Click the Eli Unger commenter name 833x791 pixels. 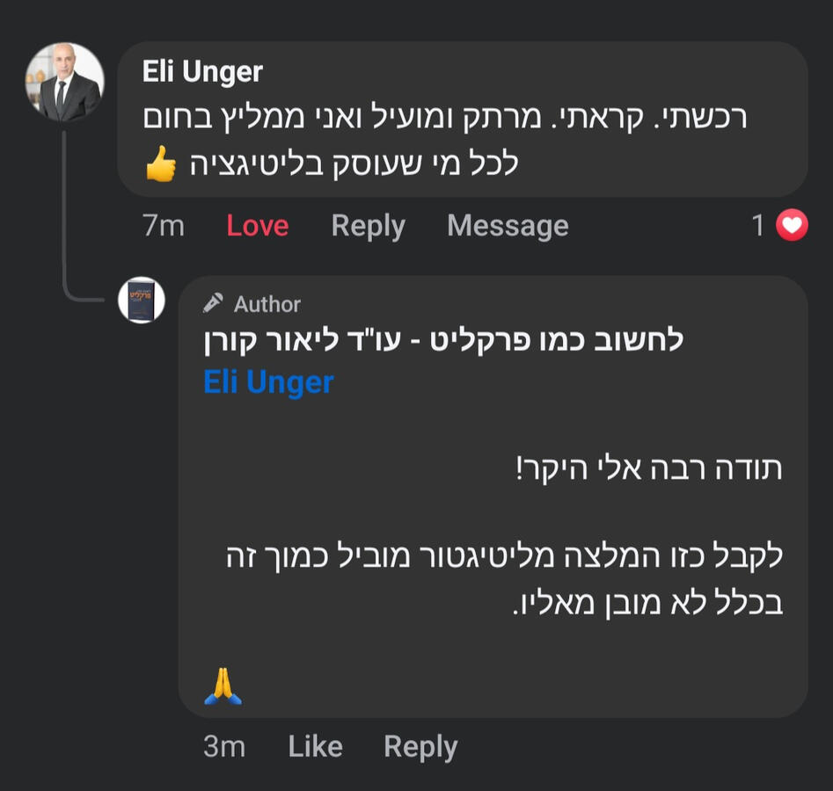[202, 72]
